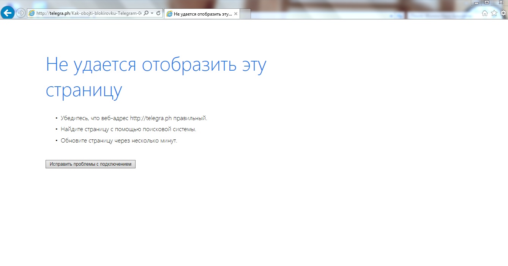Screen dimensions: 508x266
Task: Click the magnifier search icon in address bar
Action: click(x=146, y=13)
